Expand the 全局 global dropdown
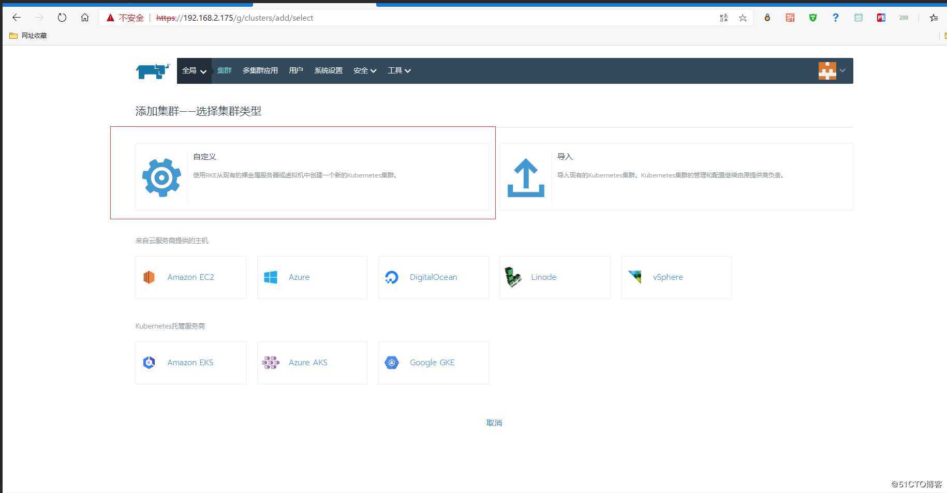The height and width of the screenshot is (493, 947). pos(194,71)
